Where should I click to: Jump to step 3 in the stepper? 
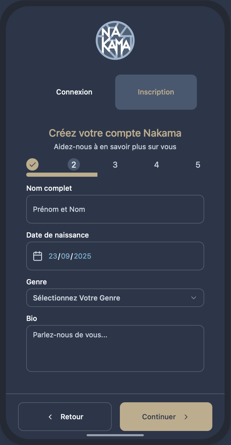pos(115,165)
